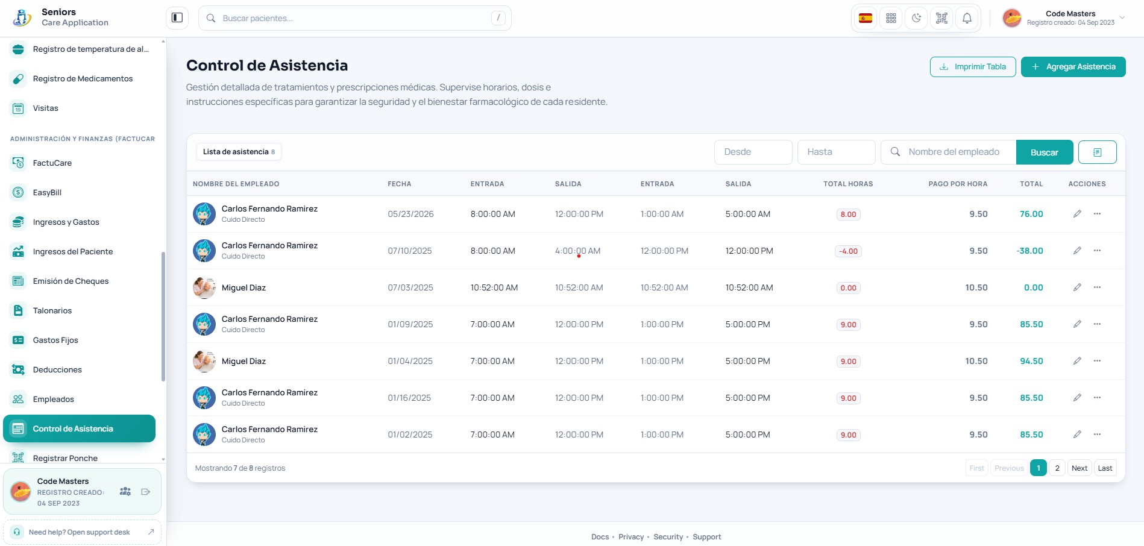Click the -4.00 total hours badge
1144x546 pixels.
point(848,251)
